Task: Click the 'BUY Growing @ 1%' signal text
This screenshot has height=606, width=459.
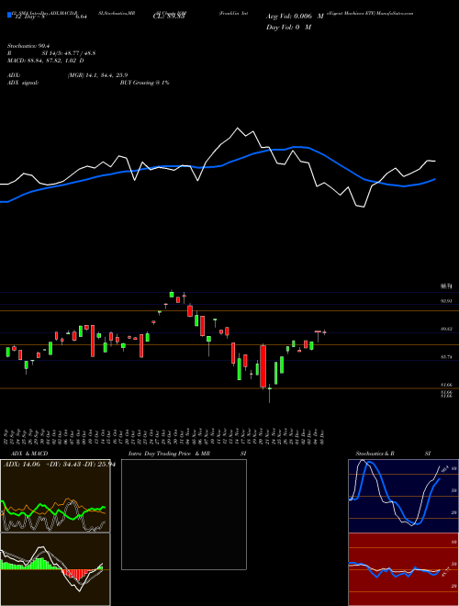Action: (x=144, y=83)
